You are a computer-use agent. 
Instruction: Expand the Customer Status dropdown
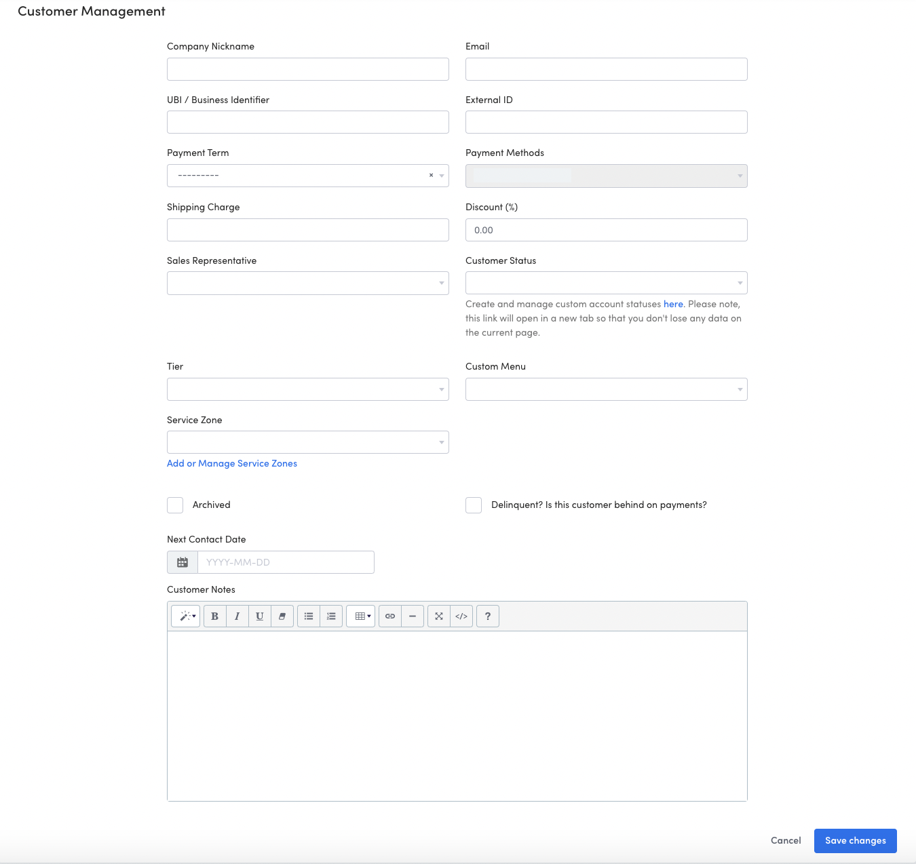[x=607, y=283]
